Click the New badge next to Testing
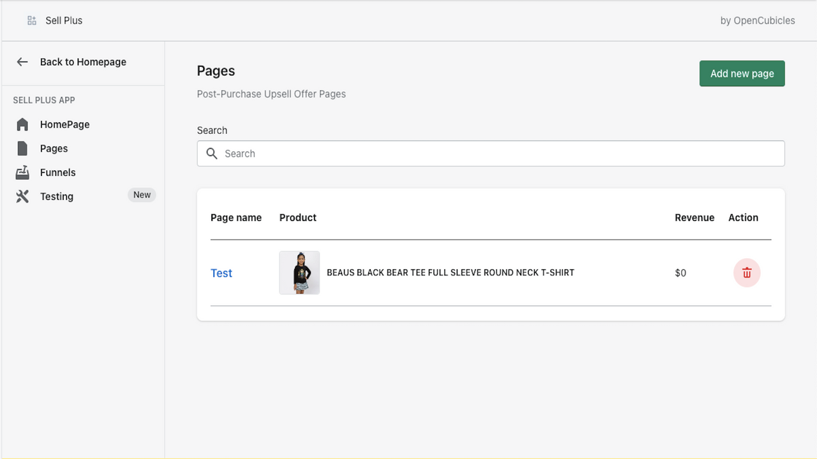817x459 pixels. 142,194
